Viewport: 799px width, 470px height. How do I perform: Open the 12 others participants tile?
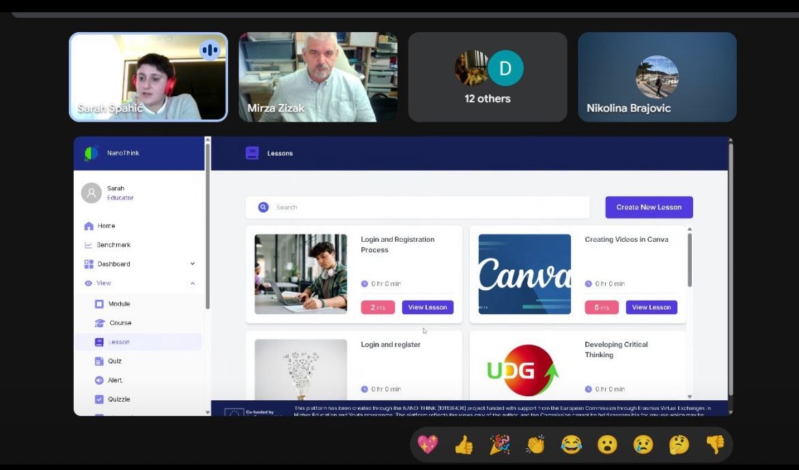488,77
